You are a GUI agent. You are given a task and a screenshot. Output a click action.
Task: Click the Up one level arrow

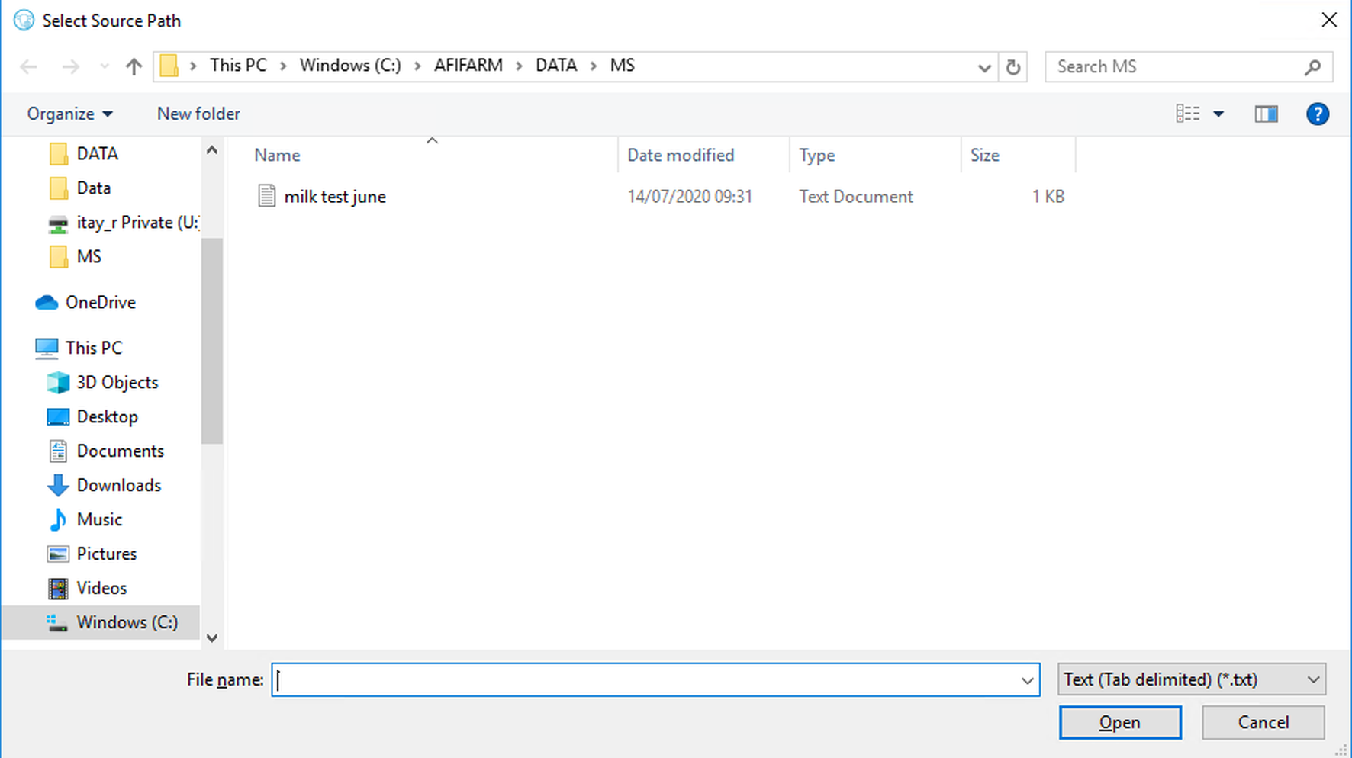click(x=134, y=67)
